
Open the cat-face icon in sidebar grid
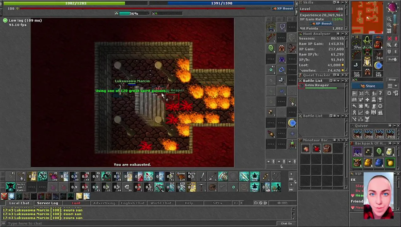click(x=367, y=119)
